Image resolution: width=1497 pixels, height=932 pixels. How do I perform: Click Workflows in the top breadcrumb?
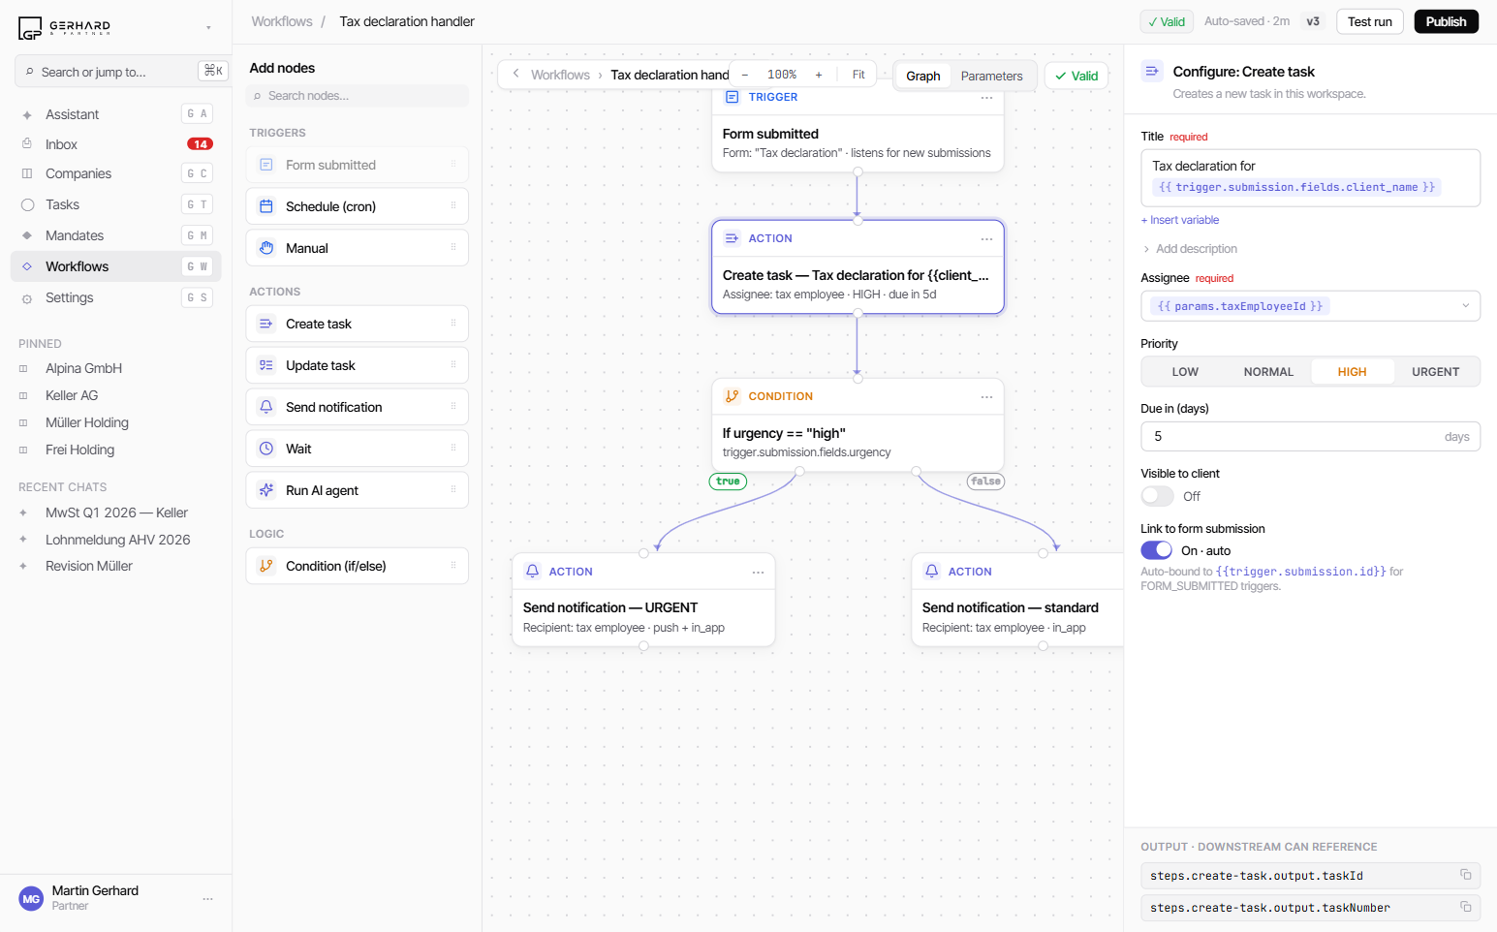(x=282, y=21)
